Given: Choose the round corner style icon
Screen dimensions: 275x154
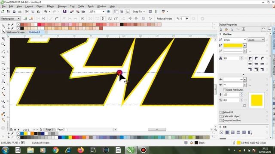Looking at the screenshot, I should tap(256, 58).
